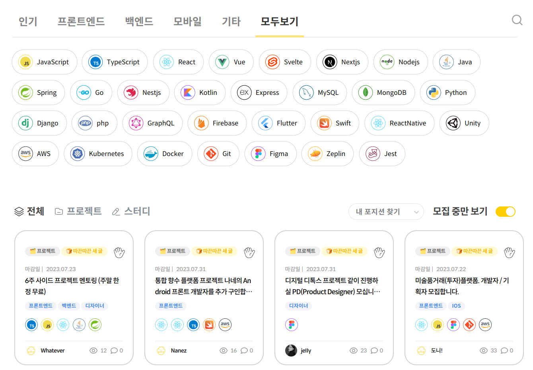
Task: Pick the Zeplin filter chip
Action: click(327, 154)
